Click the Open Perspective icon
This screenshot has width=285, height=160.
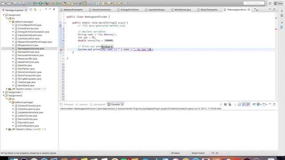270,4
